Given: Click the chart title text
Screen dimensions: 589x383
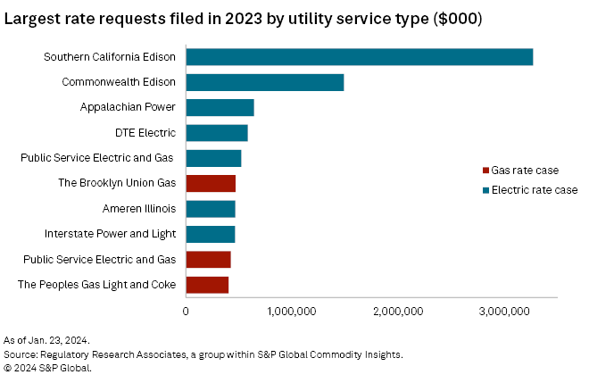Looking at the screenshot, I should coord(244,20).
